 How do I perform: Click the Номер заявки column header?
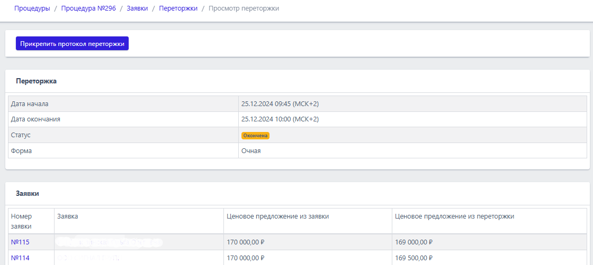point(22,221)
